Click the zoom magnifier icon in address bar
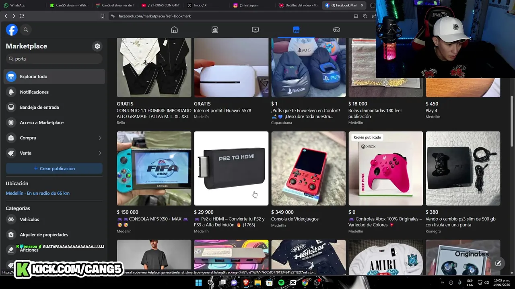Image resolution: width=515 pixels, height=289 pixels. pos(365,16)
